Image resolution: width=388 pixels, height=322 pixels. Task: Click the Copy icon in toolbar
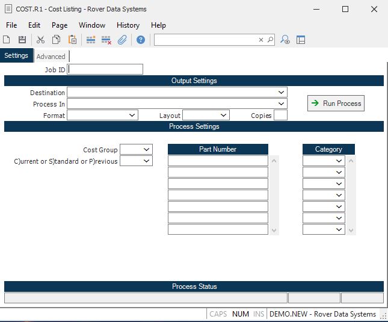coord(57,40)
